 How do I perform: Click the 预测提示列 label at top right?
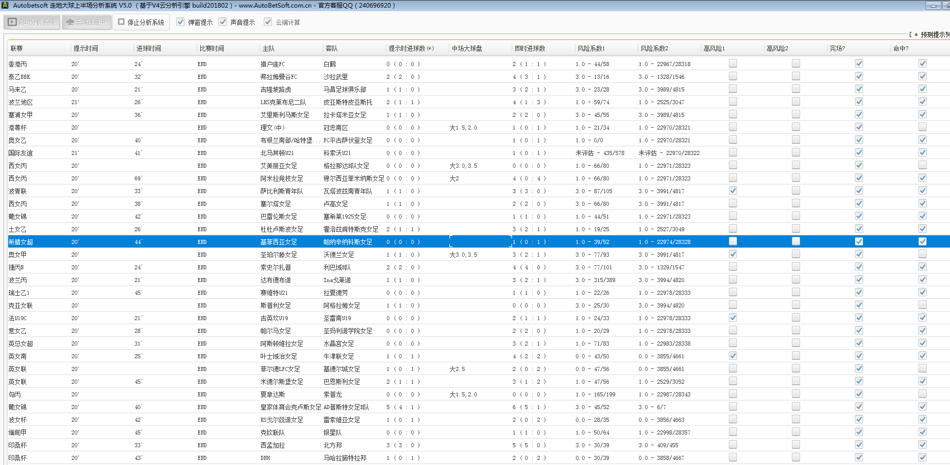coord(934,35)
